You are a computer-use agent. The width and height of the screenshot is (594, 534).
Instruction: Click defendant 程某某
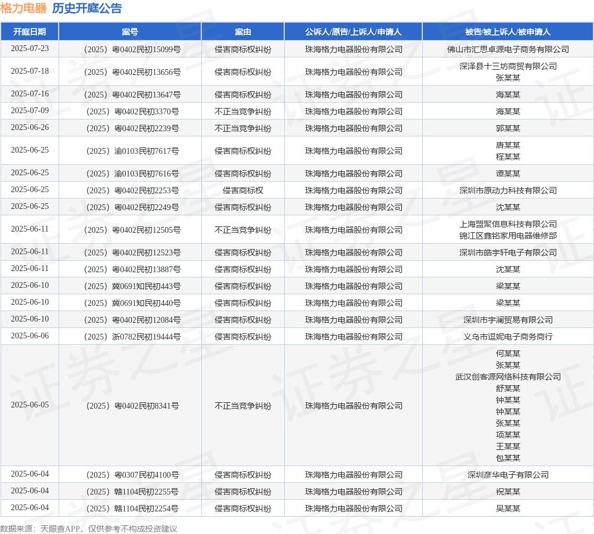point(508,157)
